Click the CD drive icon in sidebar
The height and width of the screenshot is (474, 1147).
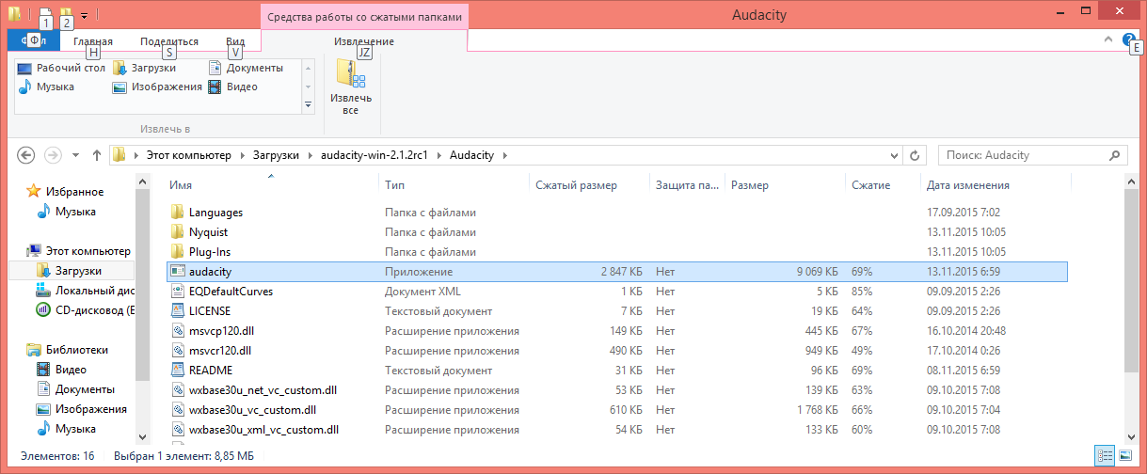(43, 310)
